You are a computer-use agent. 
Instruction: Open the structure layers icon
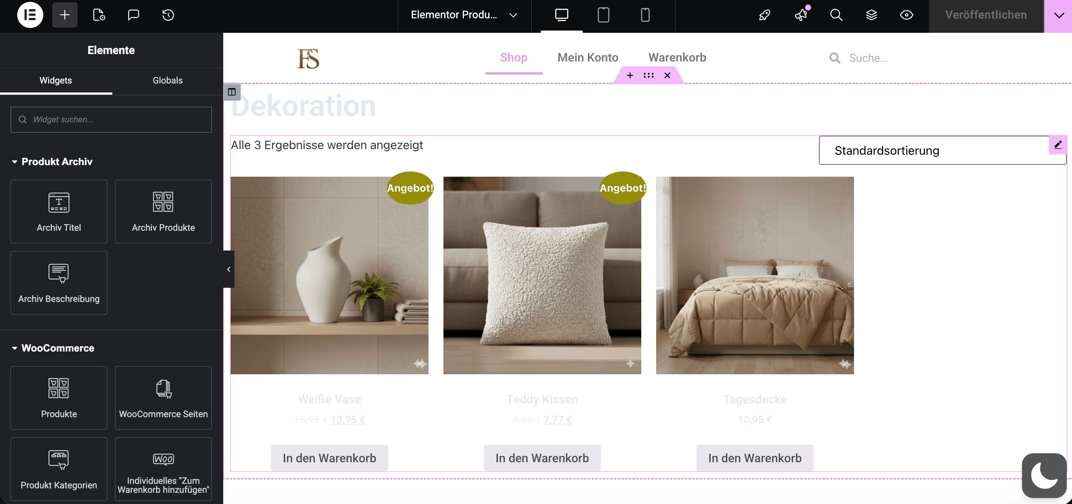[x=871, y=15]
